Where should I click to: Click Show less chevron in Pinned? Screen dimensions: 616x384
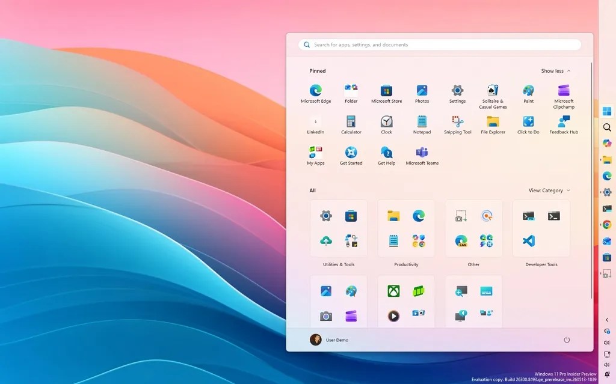[568, 71]
